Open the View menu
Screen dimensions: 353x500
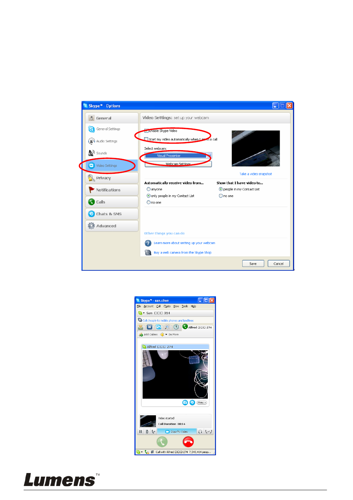tap(176, 306)
